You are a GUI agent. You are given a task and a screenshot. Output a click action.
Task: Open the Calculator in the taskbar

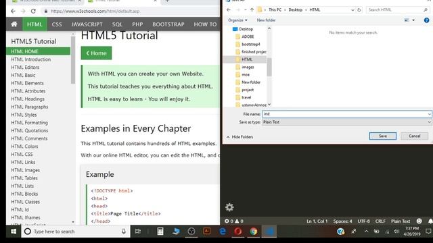[x=160, y=232]
